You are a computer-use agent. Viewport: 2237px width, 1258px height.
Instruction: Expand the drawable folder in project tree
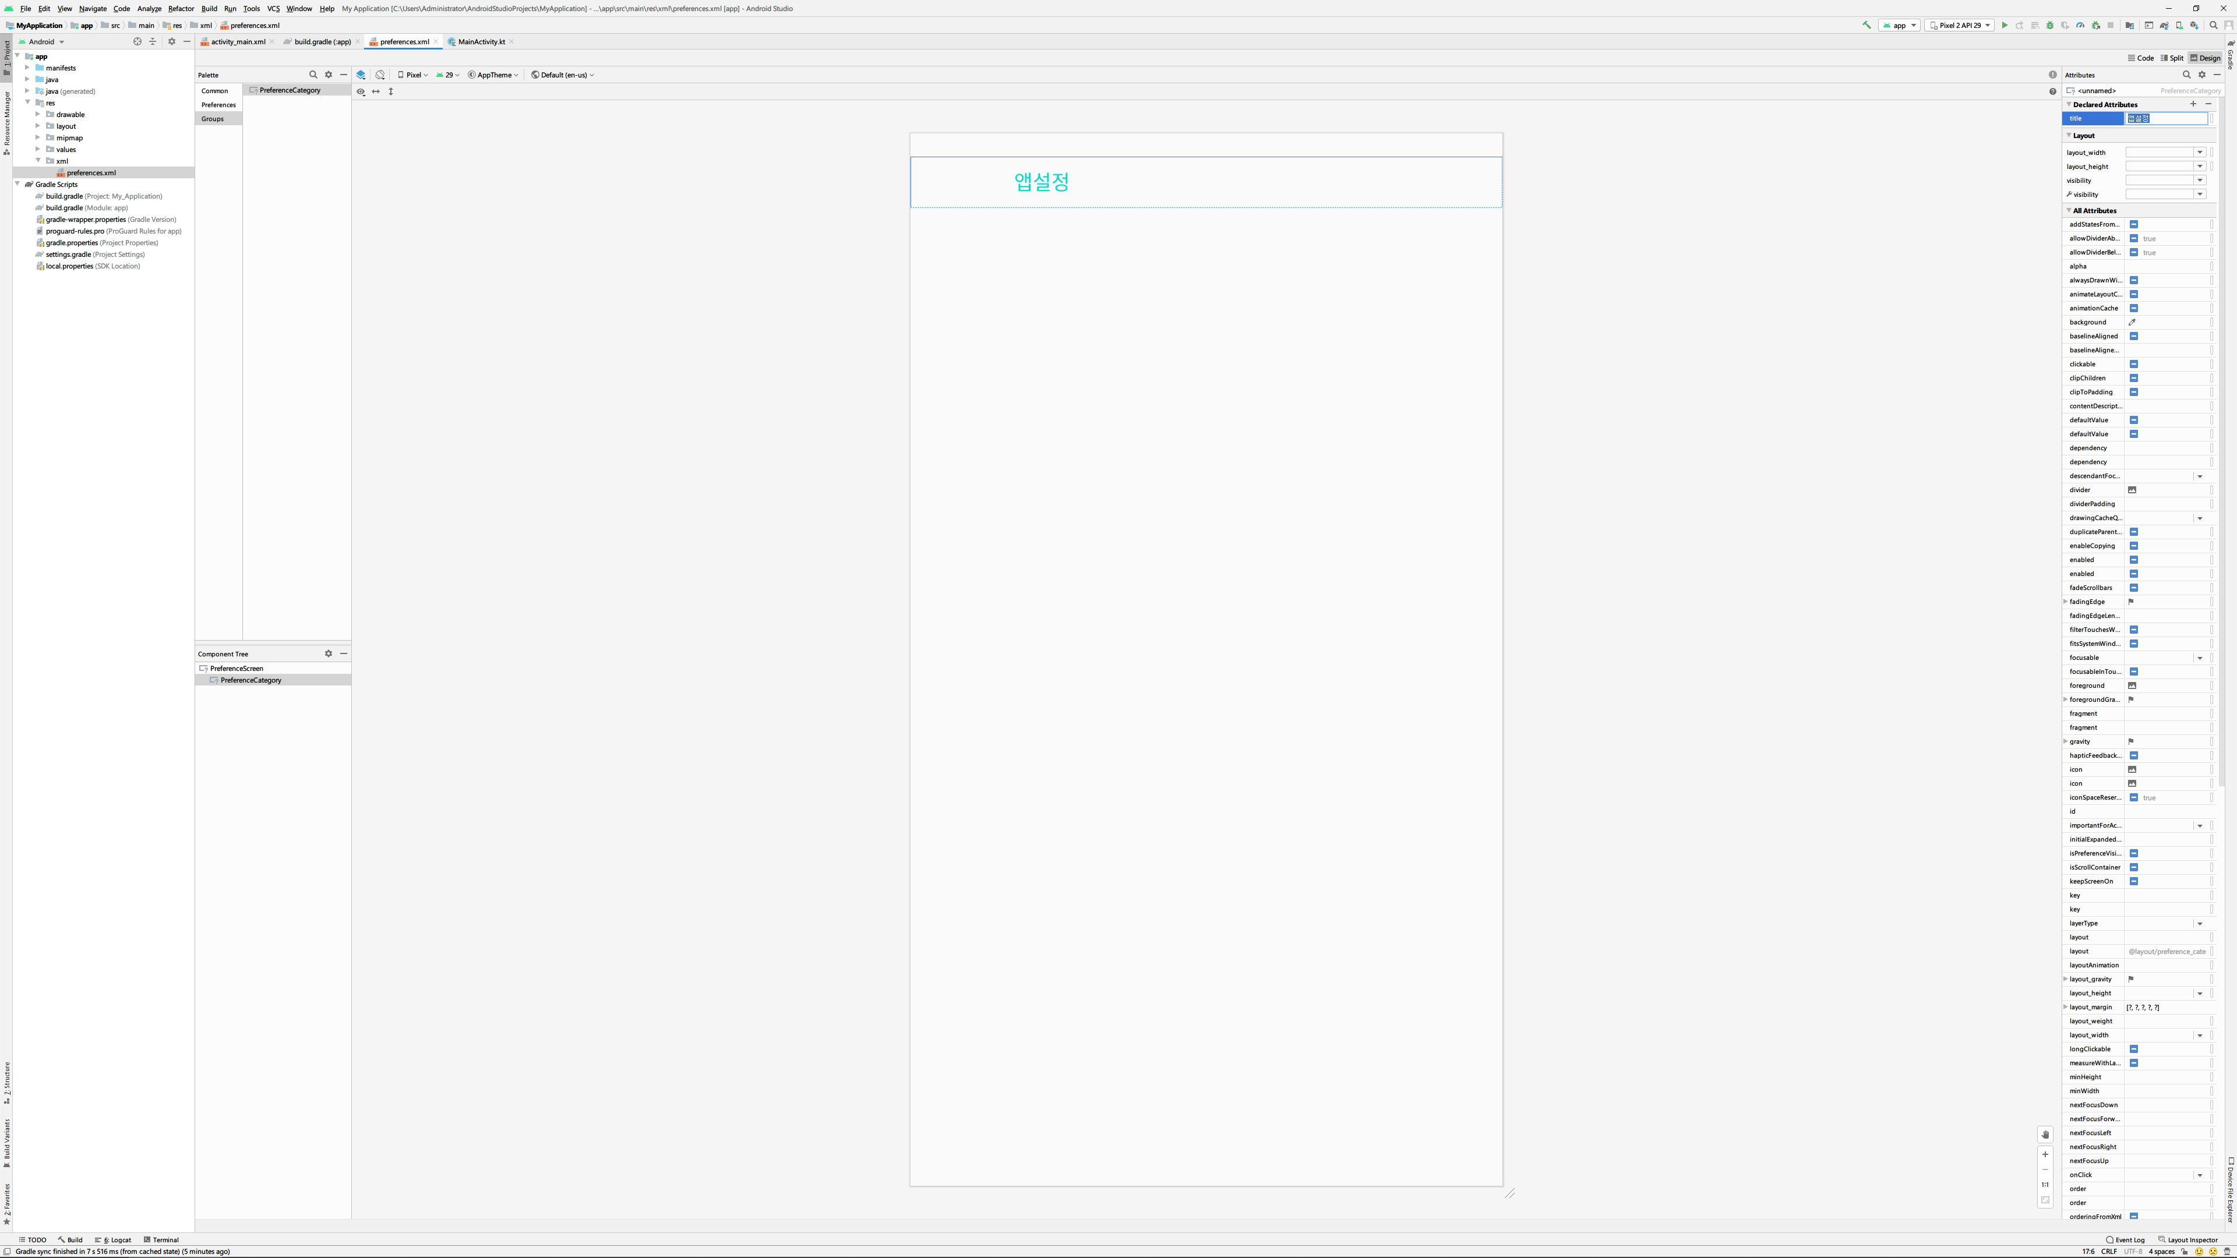(x=38, y=114)
